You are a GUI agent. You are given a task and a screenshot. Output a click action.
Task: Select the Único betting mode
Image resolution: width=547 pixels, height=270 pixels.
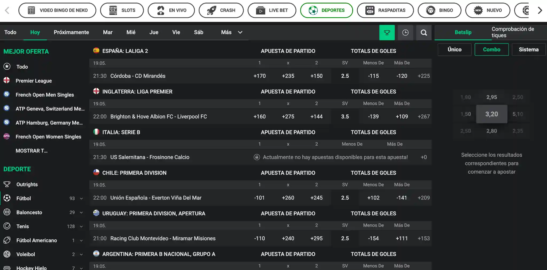point(454,49)
